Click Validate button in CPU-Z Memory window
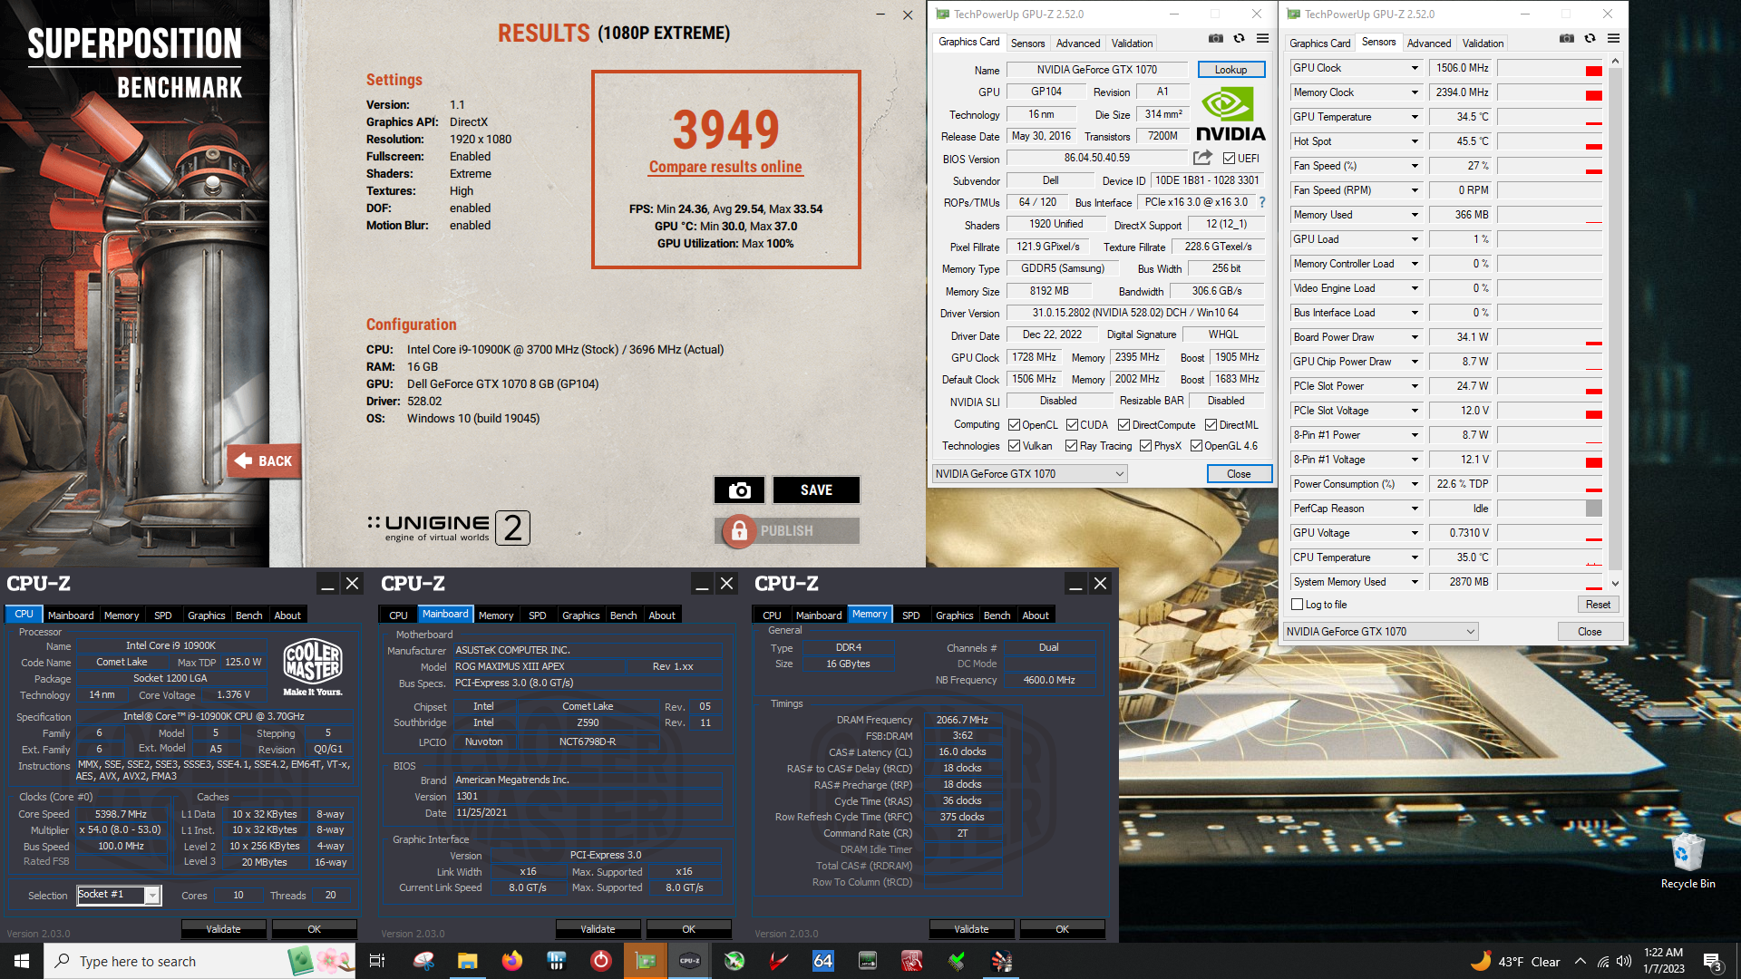Screen dimensions: 1741x979 [x=971, y=928]
